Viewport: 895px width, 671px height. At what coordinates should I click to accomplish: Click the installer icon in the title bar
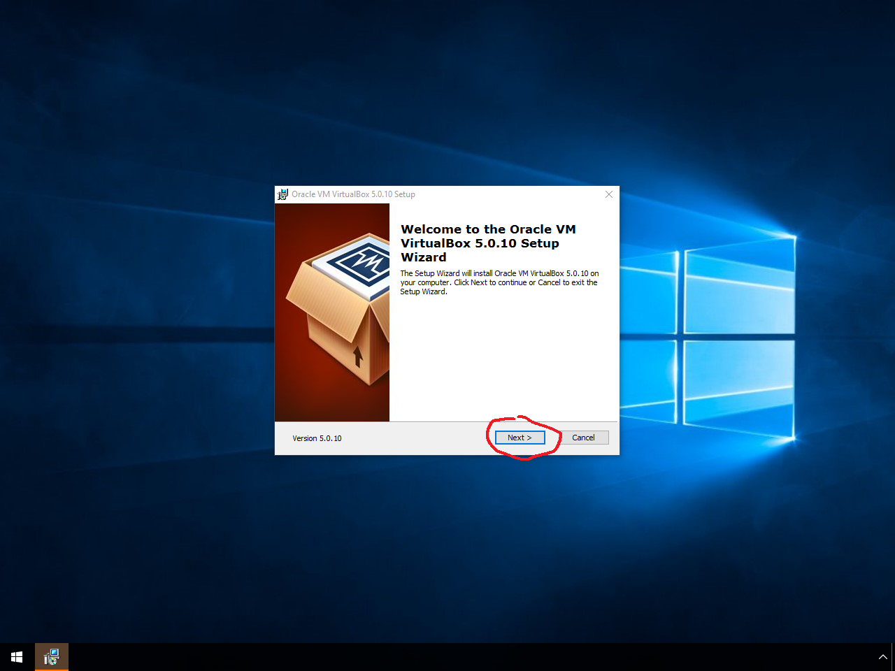click(282, 194)
